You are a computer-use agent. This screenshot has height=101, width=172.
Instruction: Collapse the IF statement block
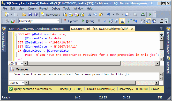pos(16,51)
